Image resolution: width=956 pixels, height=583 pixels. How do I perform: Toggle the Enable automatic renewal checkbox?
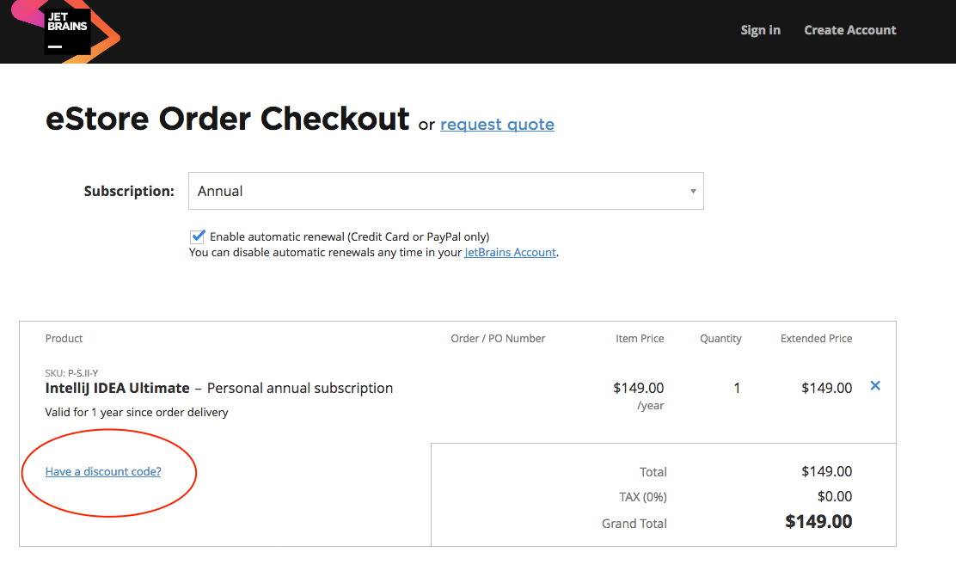pyautogui.click(x=197, y=236)
